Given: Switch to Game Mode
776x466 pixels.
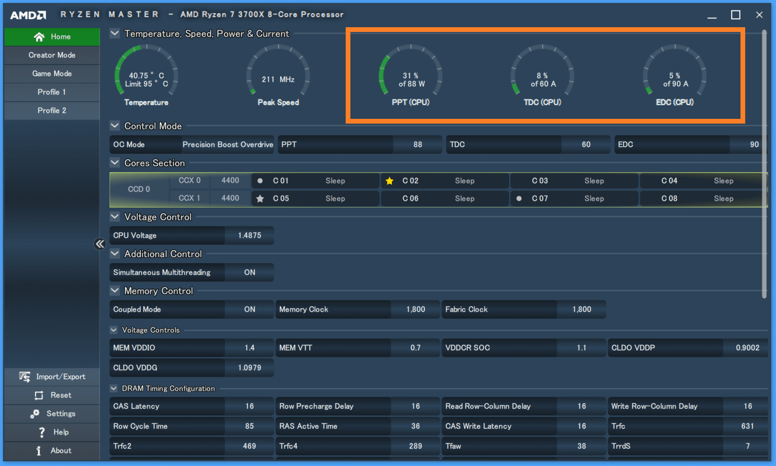Looking at the screenshot, I should (52, 73).
